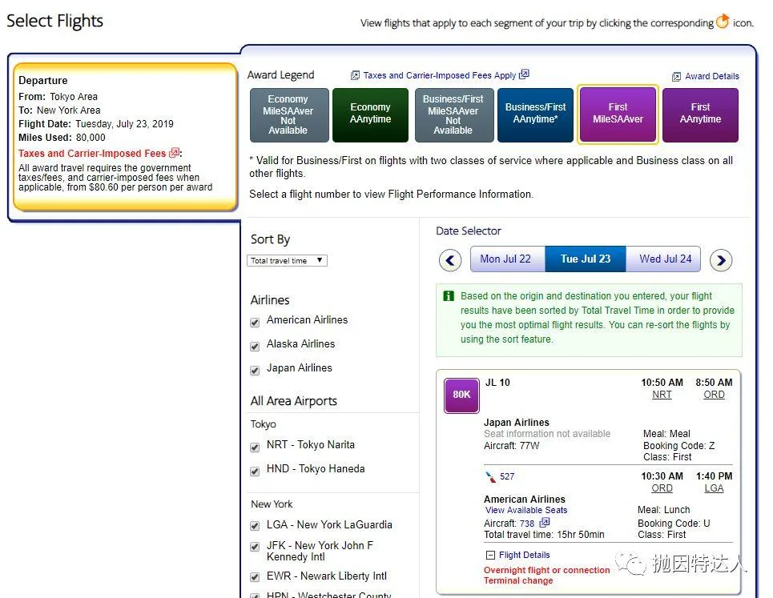The image size is (773, 598).
Task: Click the Booking Code: Z text
Action: 678,446
